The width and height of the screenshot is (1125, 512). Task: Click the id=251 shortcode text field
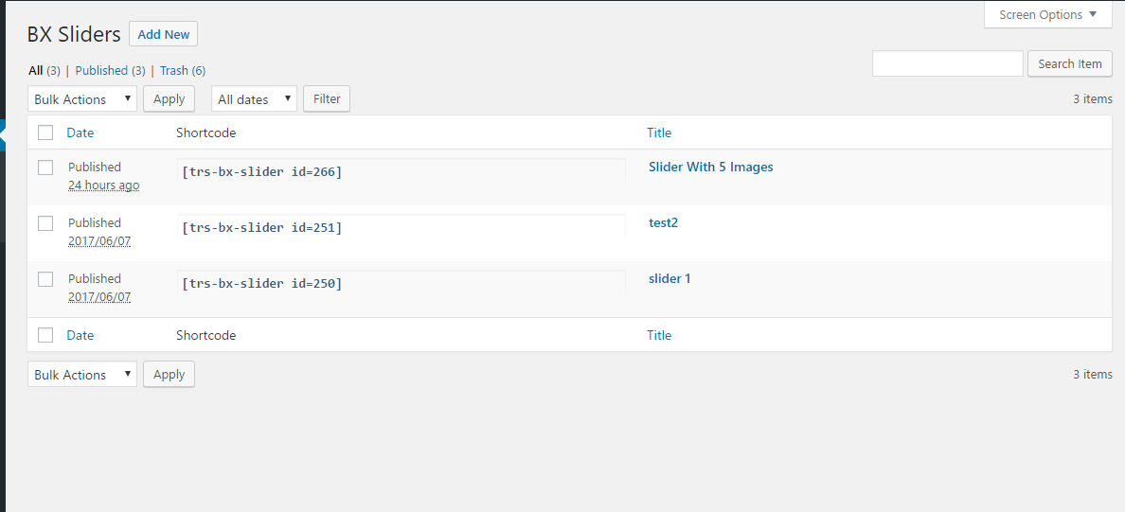tap(401, 227)
